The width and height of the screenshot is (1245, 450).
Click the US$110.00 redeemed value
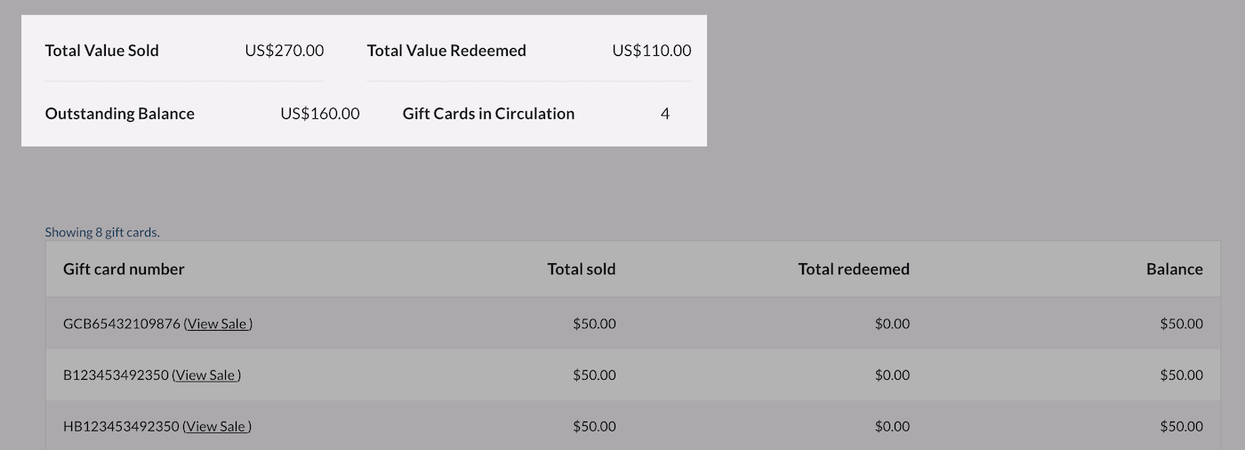pos(651,51)
